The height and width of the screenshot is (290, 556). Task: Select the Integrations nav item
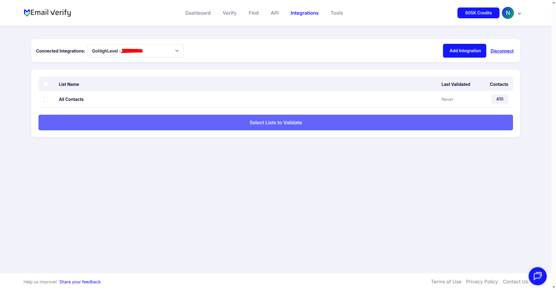304,13
